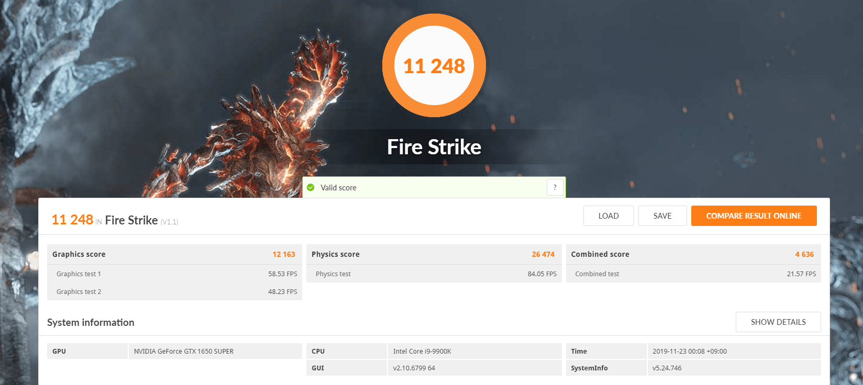Select the Combined score value 4 636
Screen dimensions: 863x385
tap(804, 254)
